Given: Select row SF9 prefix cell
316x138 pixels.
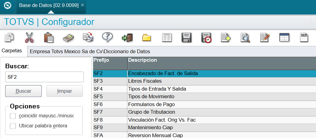Looking at the screenshot, I should (110, 128).
